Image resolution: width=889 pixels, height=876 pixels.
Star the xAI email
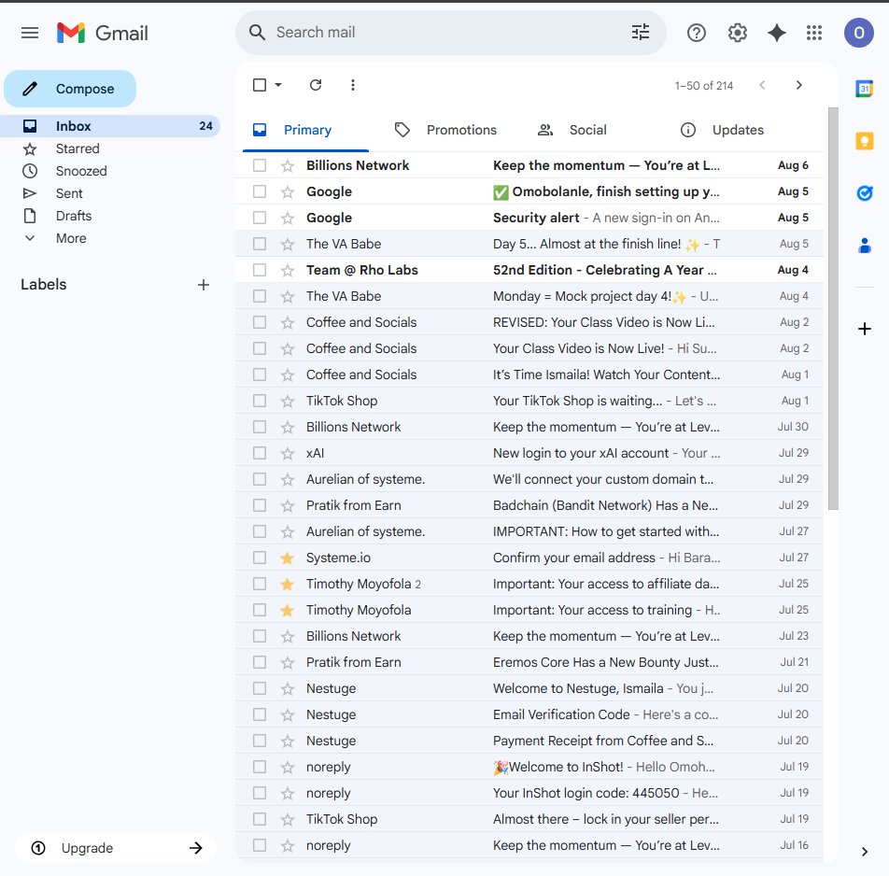point(288,454)
